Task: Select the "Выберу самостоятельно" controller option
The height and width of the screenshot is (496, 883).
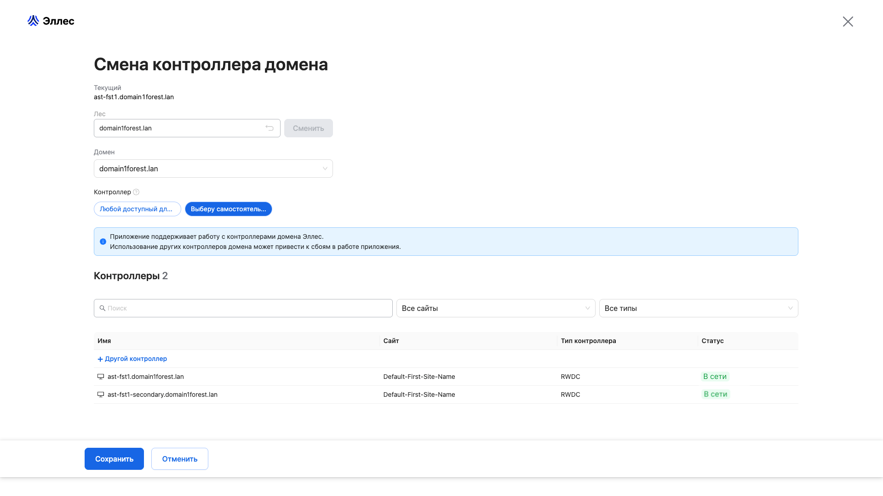Action: coord(228,209)
